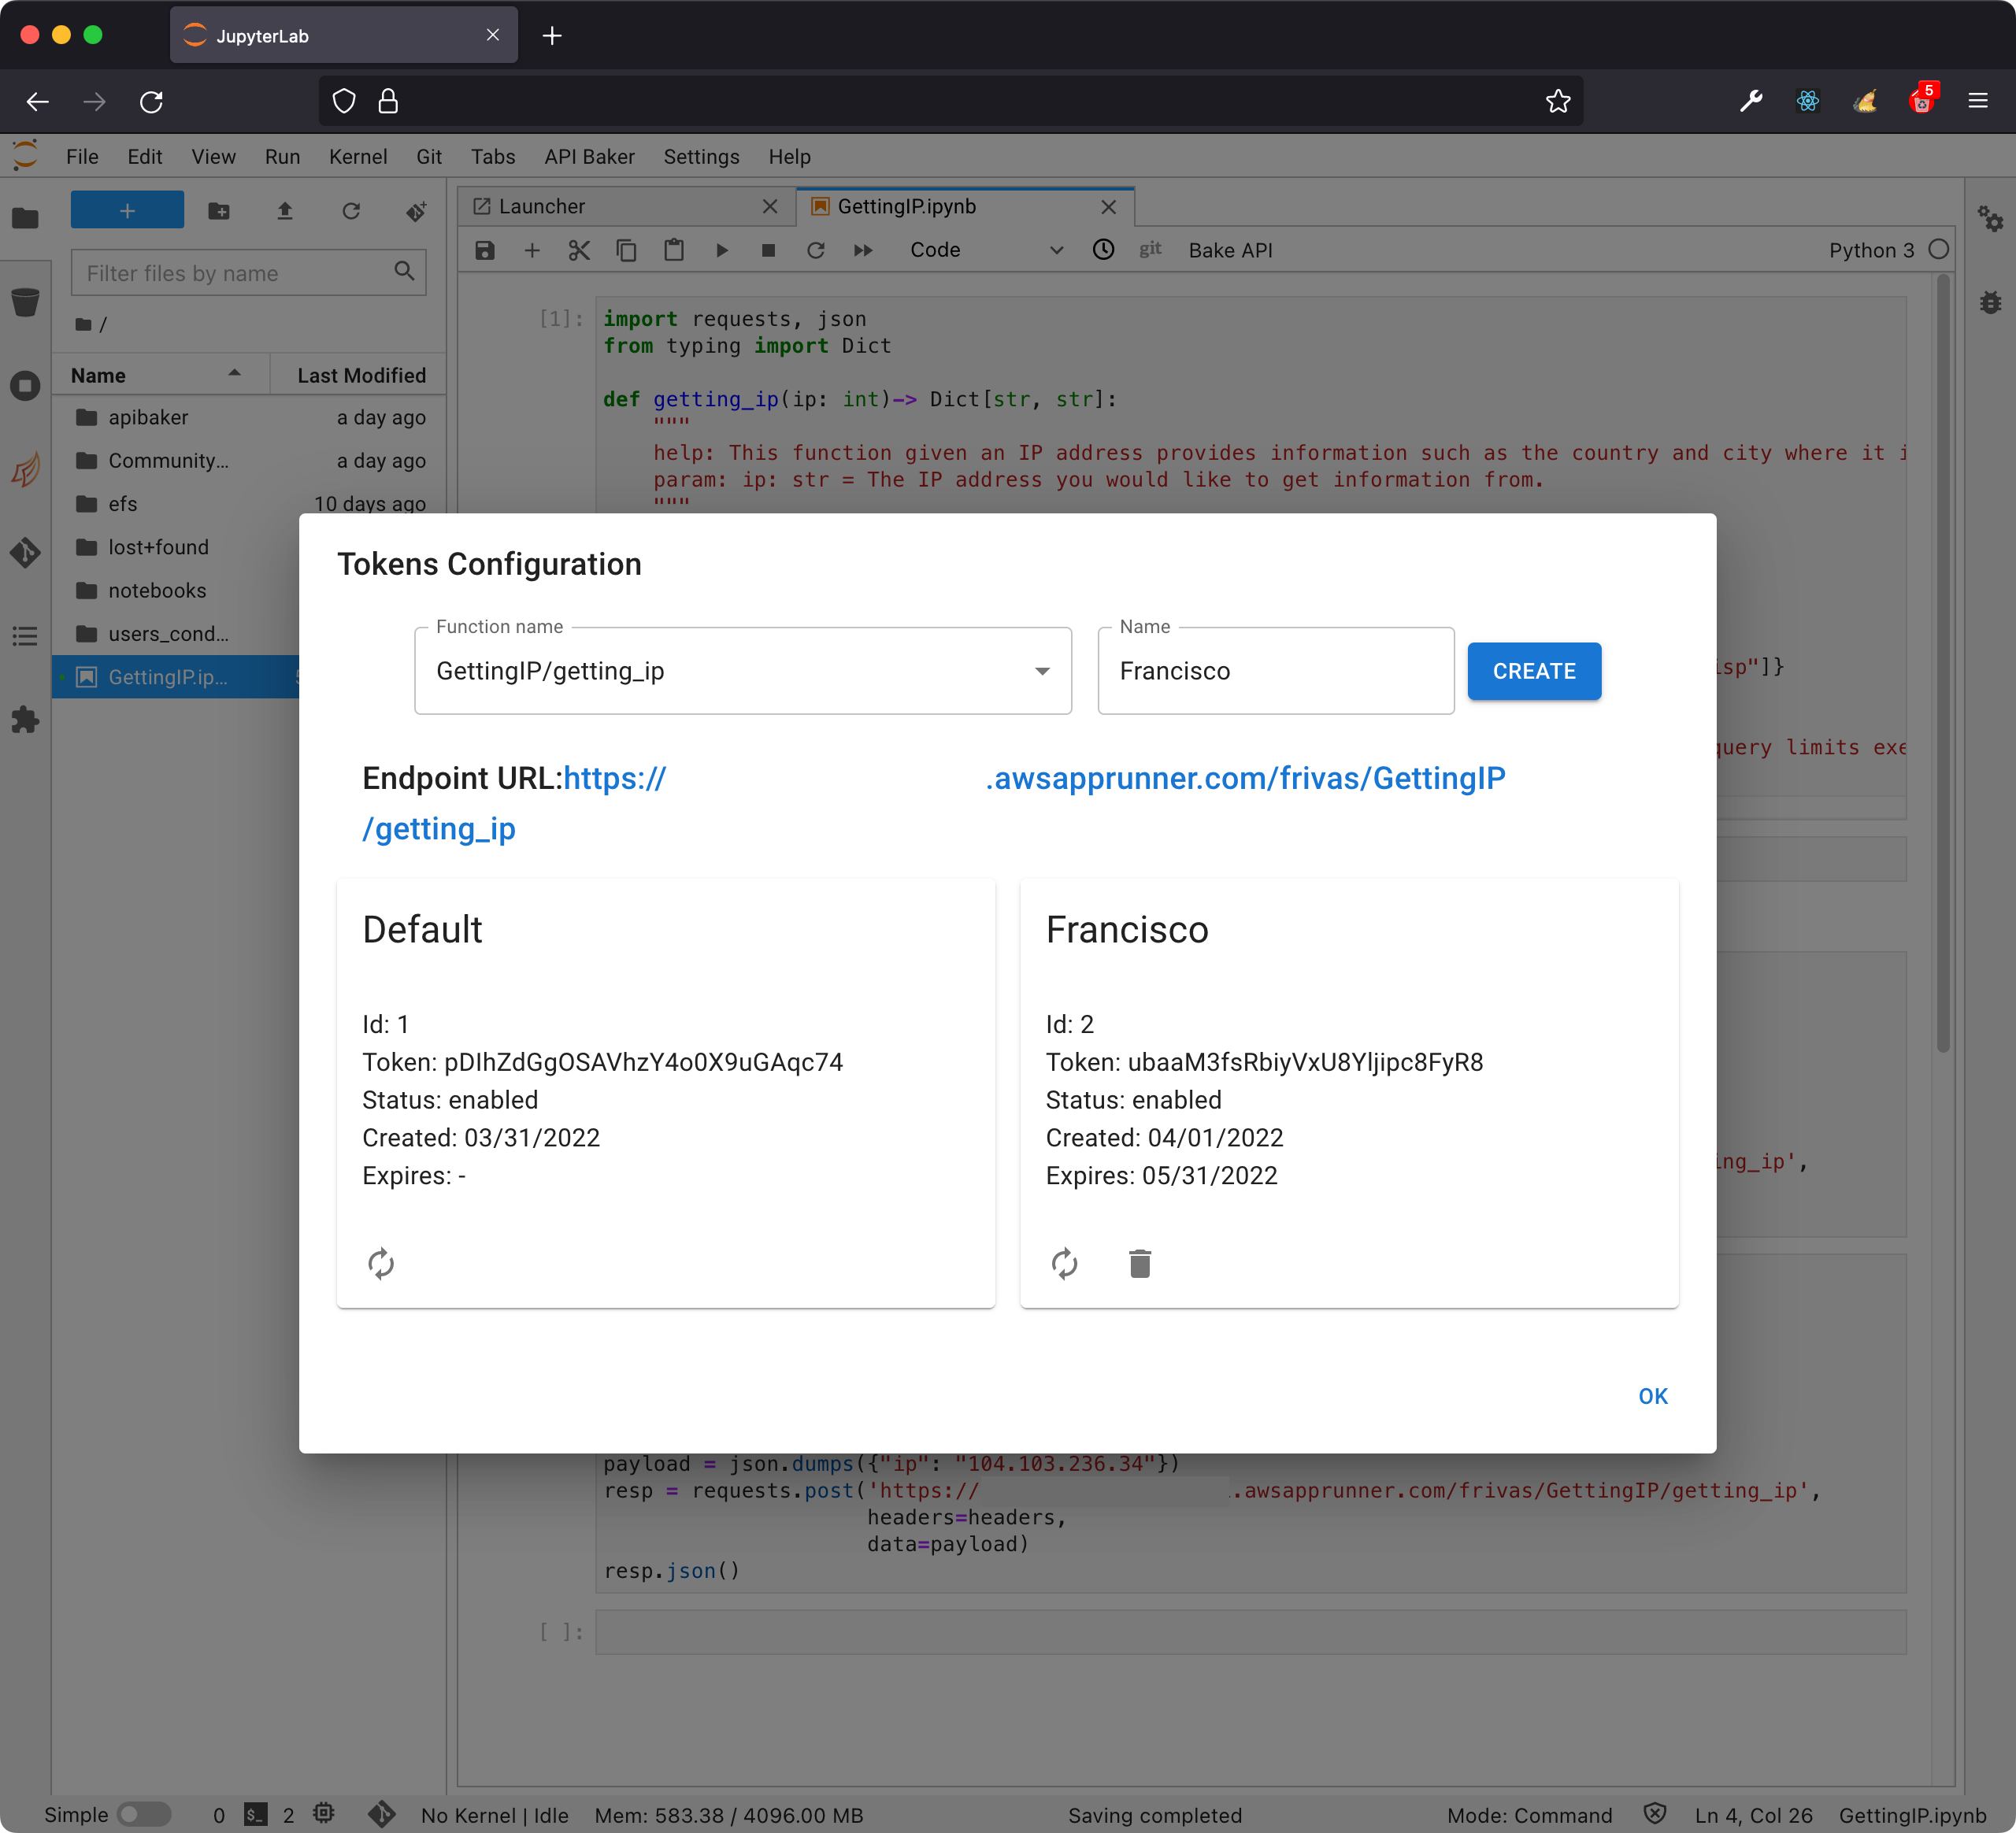Click the cut cell scissors icon
Image resolution: width=2016 pixels, height=1833 pixels.
point(579,250)
